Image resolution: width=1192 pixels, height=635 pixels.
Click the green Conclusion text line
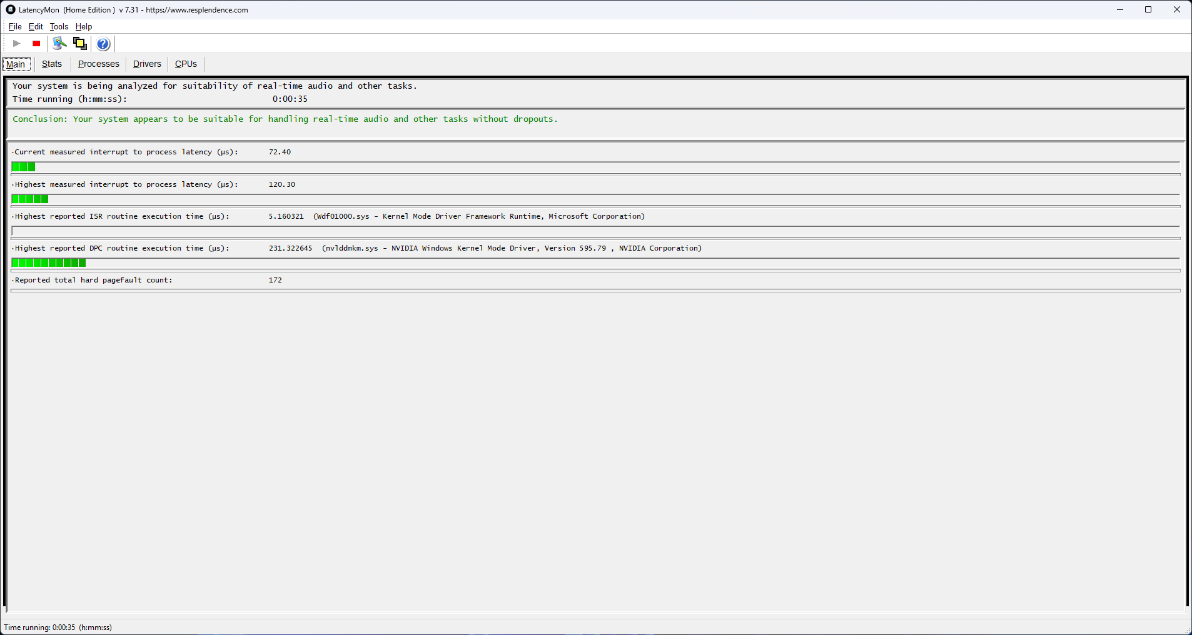point(285,119)
